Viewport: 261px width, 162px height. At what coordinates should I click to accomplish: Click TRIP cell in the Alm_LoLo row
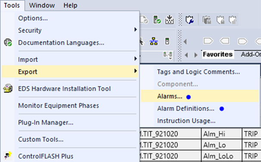252,156
